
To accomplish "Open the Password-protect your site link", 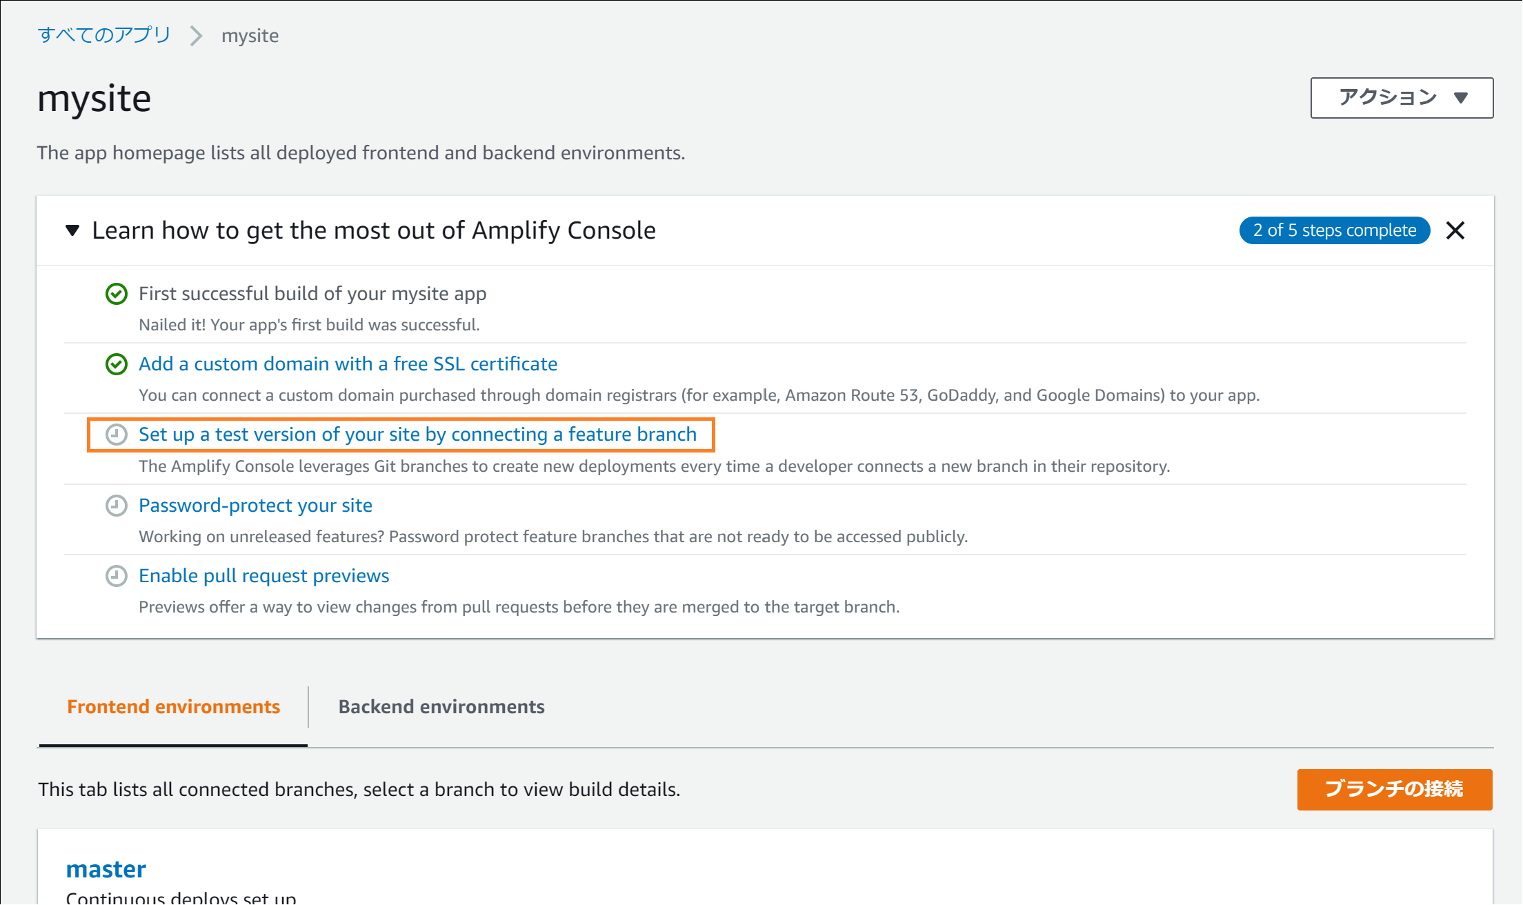I will pos(255,506).
